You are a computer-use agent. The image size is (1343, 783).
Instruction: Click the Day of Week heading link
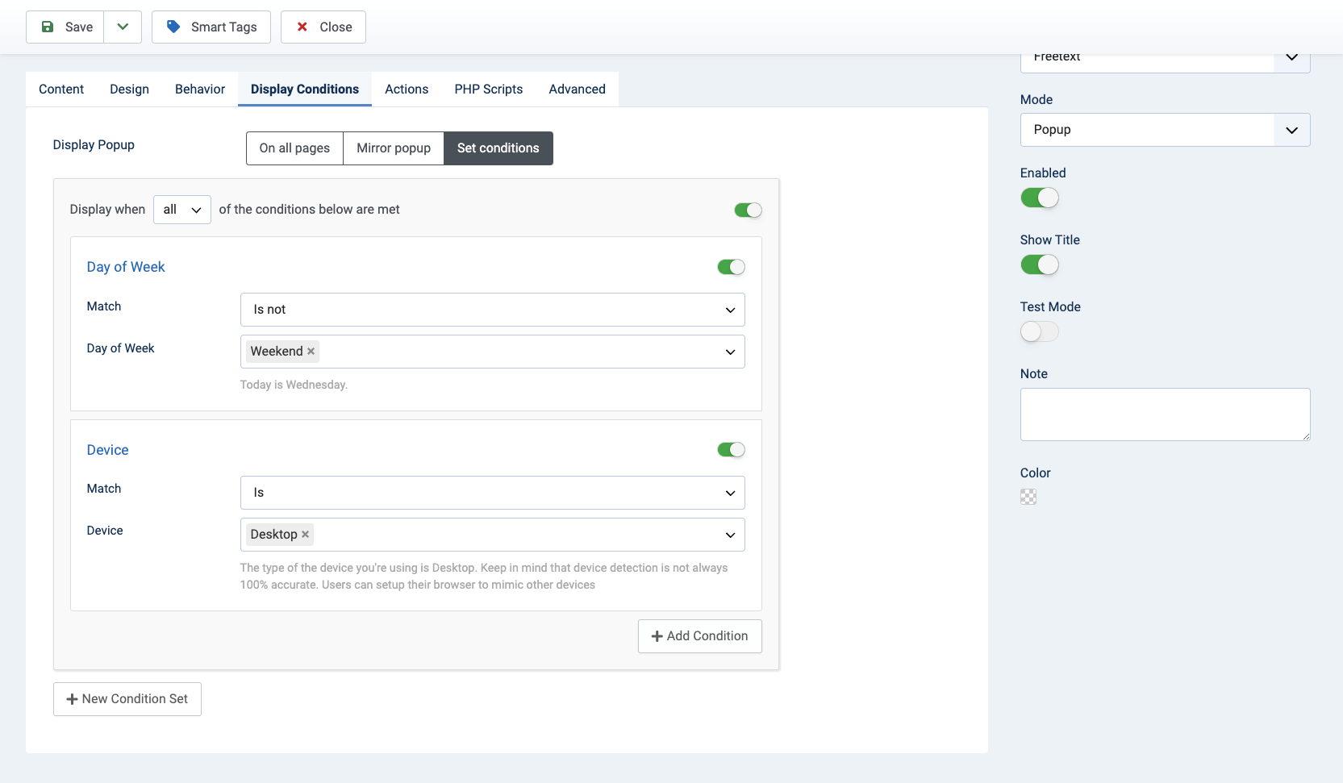[x=126, y=267]
